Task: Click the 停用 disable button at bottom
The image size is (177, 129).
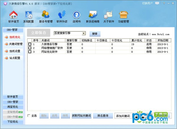Action: 65,116
